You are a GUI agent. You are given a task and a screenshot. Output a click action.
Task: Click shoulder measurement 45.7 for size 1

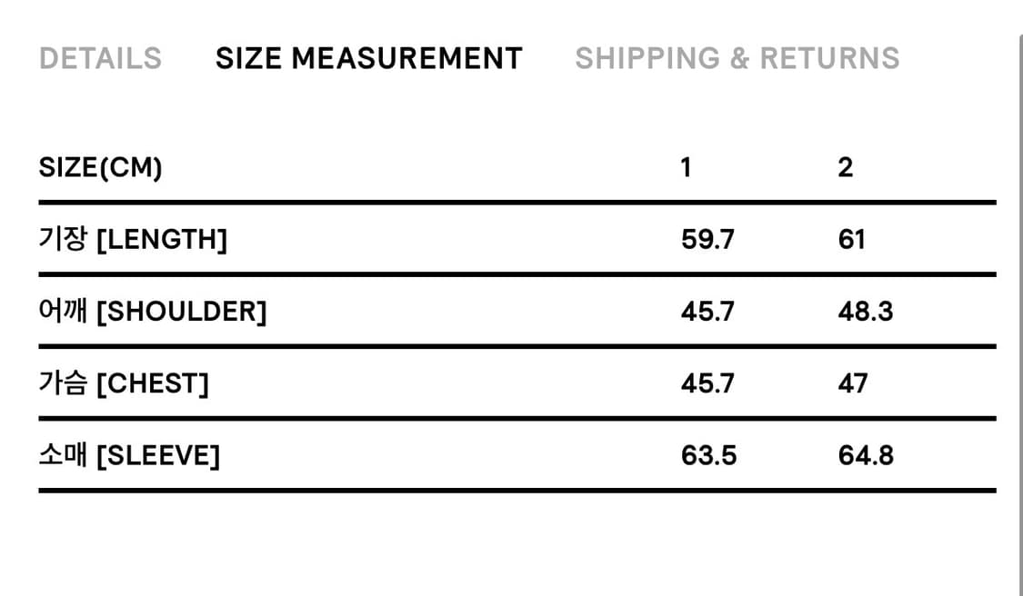(x=707, y=312)
